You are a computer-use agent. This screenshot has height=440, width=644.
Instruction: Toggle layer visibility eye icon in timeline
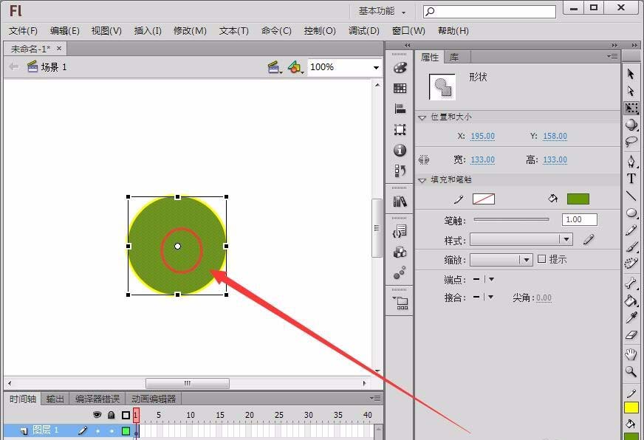point(97,415)
